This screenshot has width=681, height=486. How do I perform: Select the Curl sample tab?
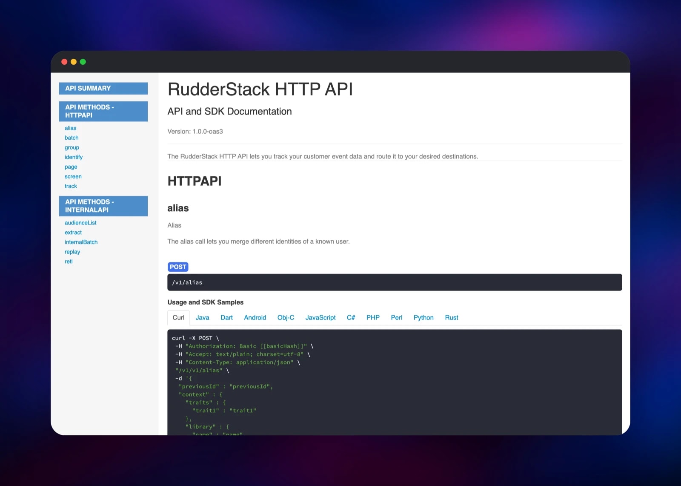(179, 318)
